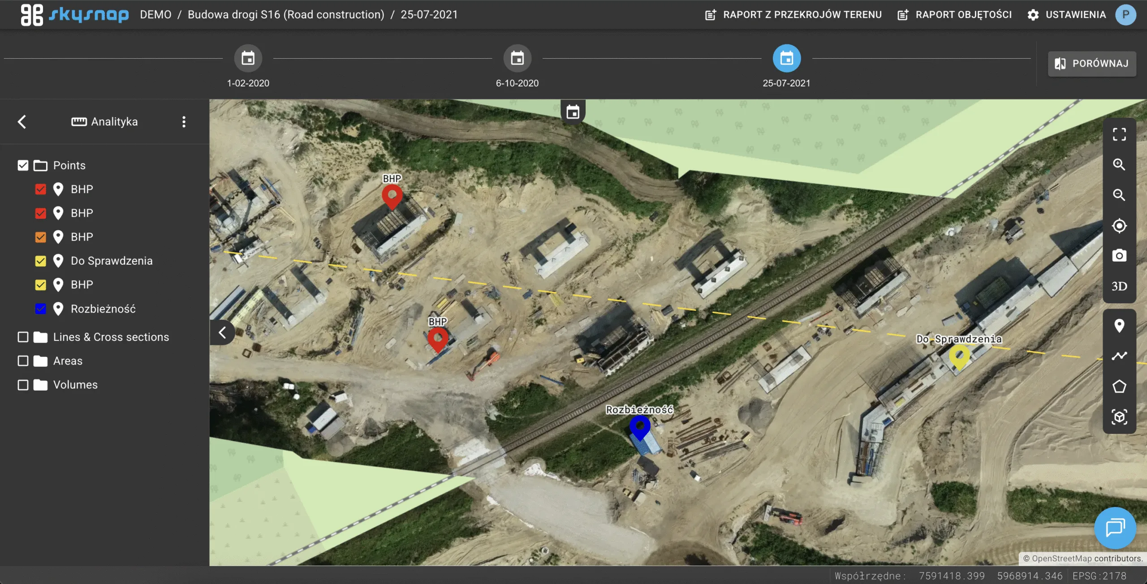Open USTAWIENIA settings
The image size is (1147, 584).
[1067, 15]
